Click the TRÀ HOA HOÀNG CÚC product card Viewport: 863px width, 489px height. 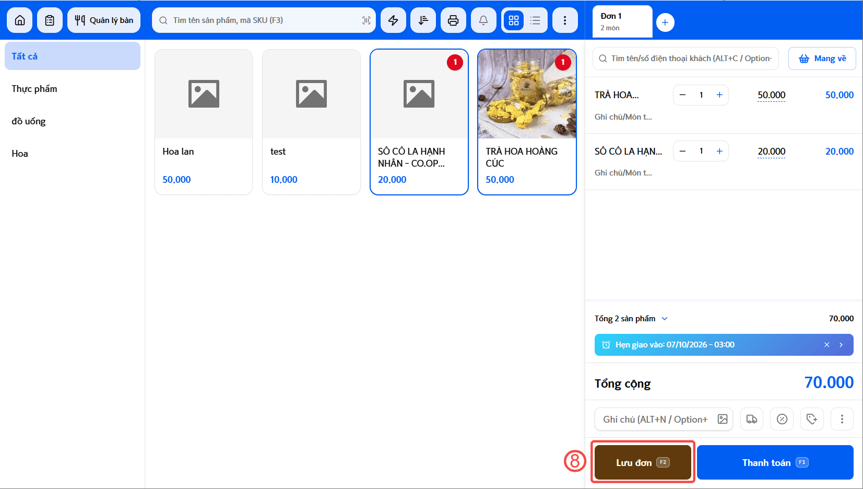(527, 122)
